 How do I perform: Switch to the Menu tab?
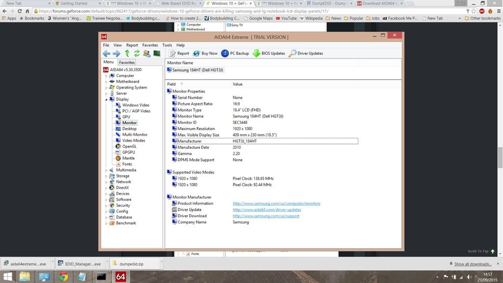[109, 62]
